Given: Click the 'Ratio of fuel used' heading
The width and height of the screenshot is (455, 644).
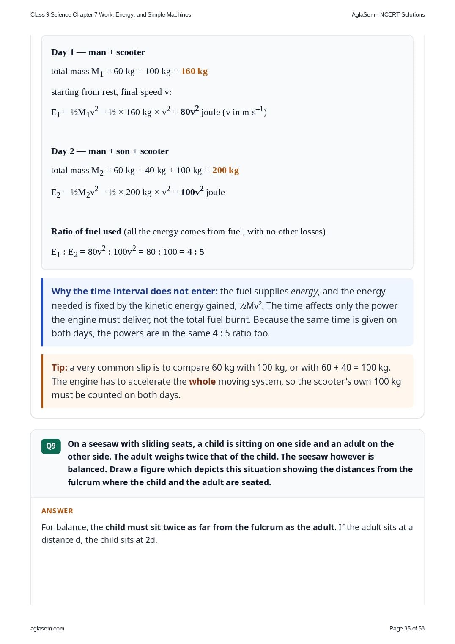Looking at the screenshot, I should coord(86,231).
